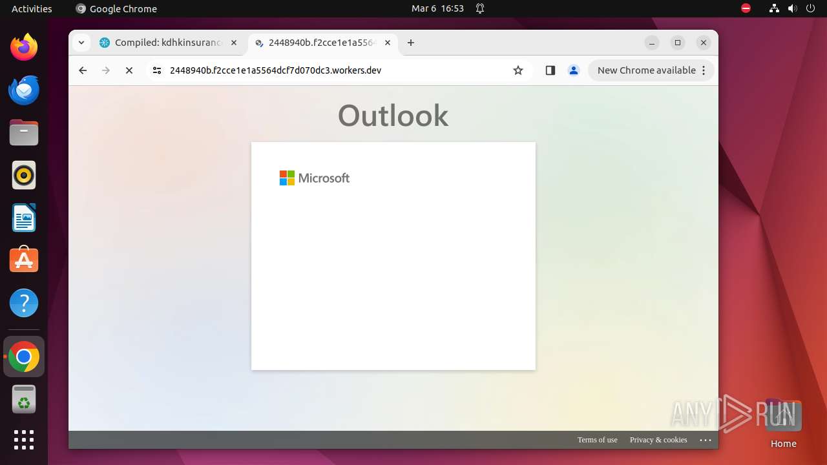Open Ubuntu Software store icon
The width and height of the screenshot is (827, 465).
pos(24,260)
